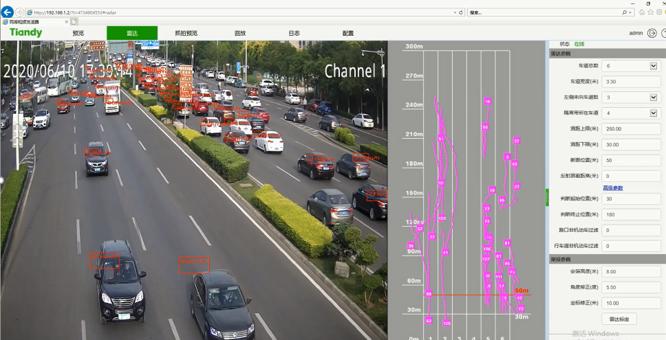Open the 抓拍预览 tab

click(x=186, y=33)
